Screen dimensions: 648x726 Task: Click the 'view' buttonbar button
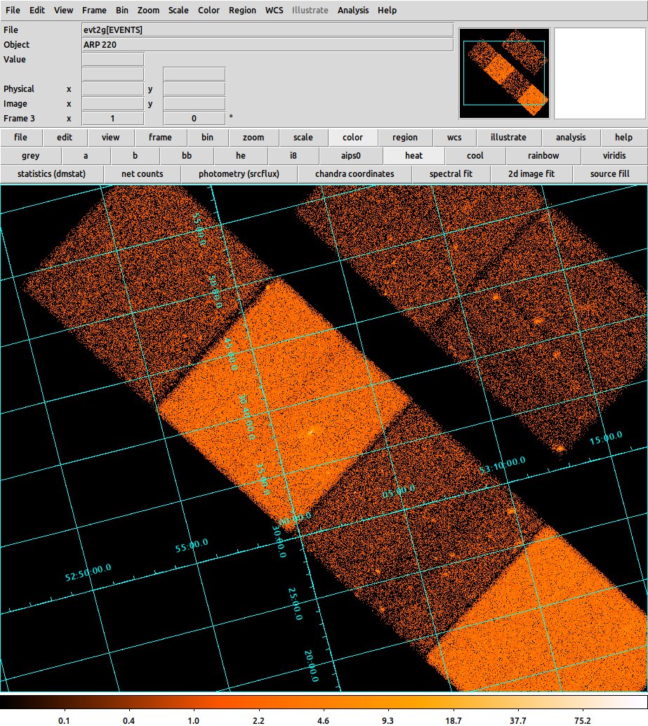point(110,138)
